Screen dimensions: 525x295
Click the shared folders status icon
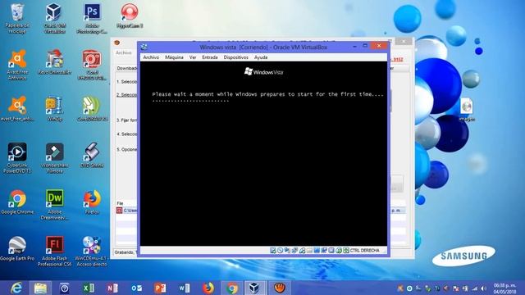[309, 250]
